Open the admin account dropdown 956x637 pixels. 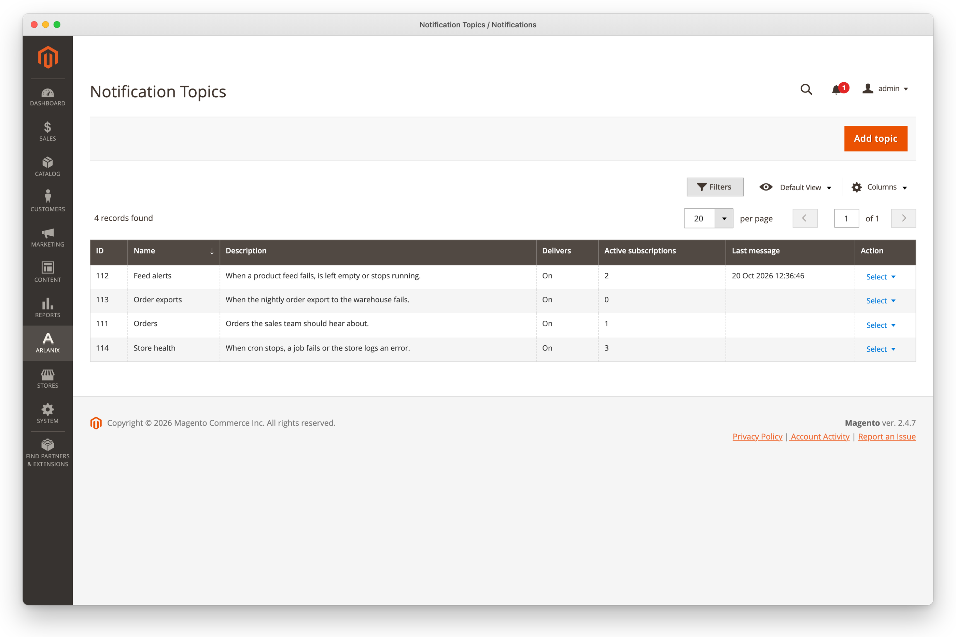885,88
